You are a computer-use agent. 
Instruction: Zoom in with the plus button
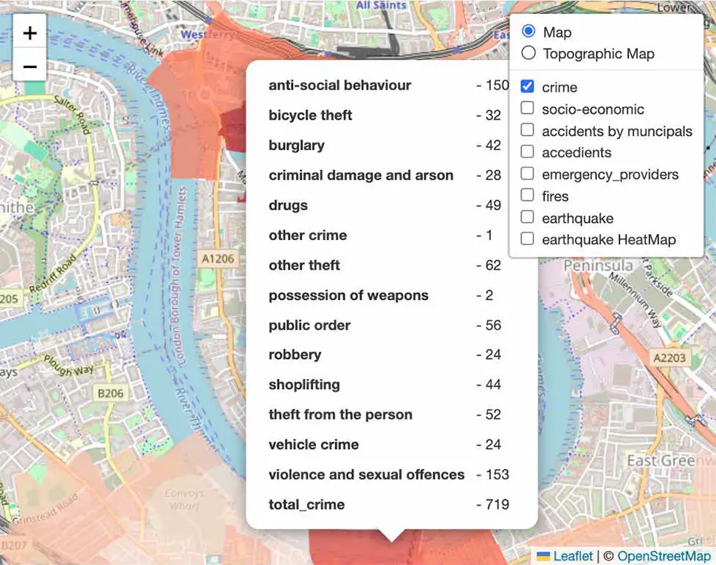pos(30,32)
